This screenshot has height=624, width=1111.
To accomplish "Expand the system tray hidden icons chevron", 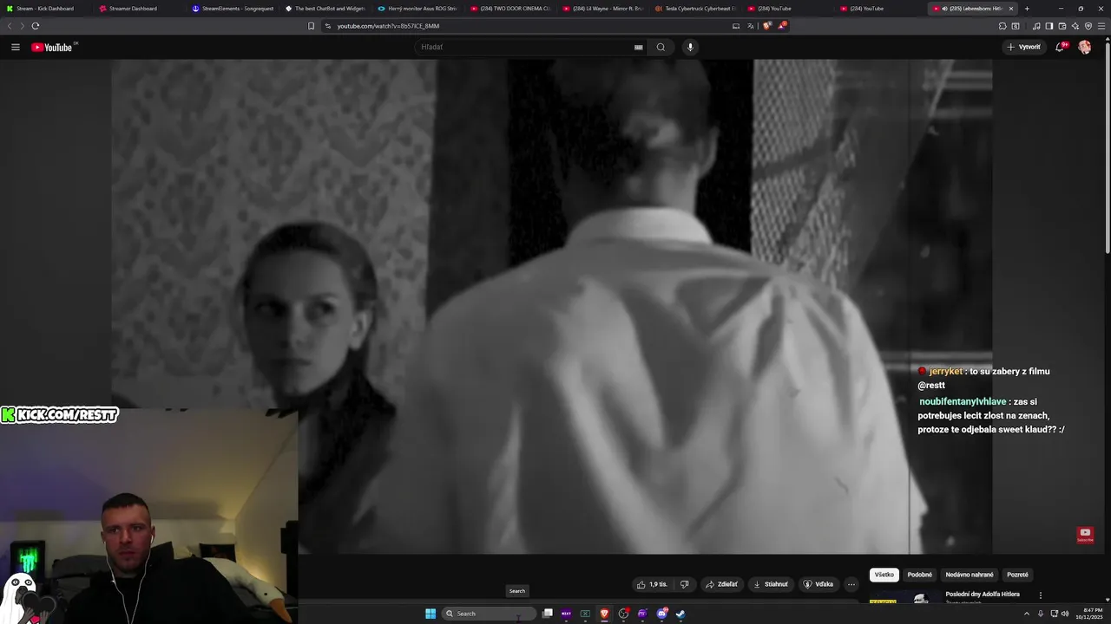I will [1027, 614].
